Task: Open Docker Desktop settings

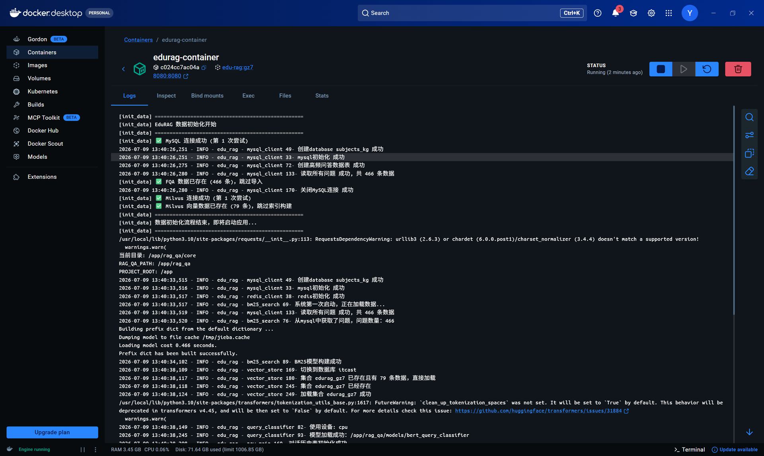Action: point(651,13)
